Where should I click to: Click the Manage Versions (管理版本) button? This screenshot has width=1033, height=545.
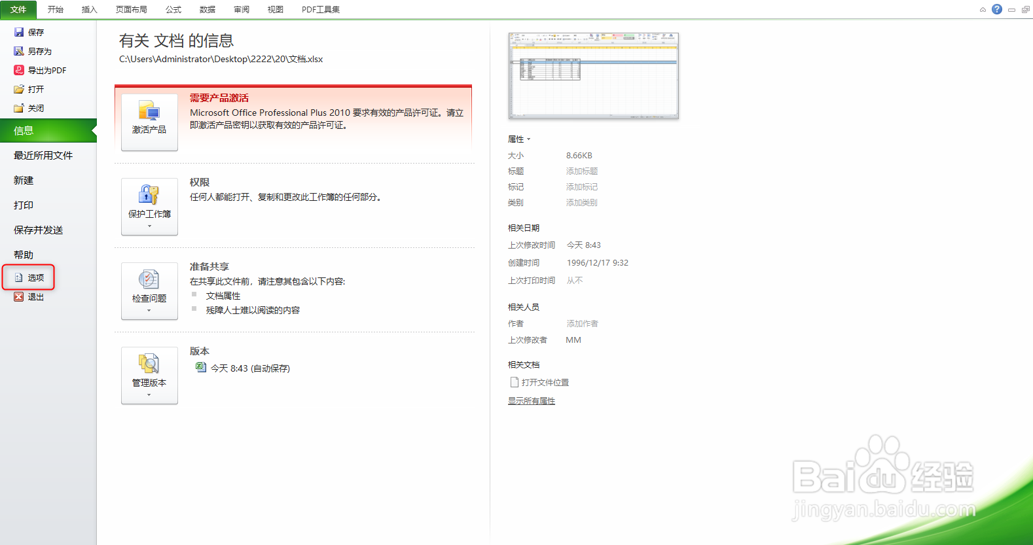point(149,376)
